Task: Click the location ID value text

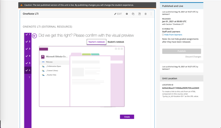Action: (181, 88)
